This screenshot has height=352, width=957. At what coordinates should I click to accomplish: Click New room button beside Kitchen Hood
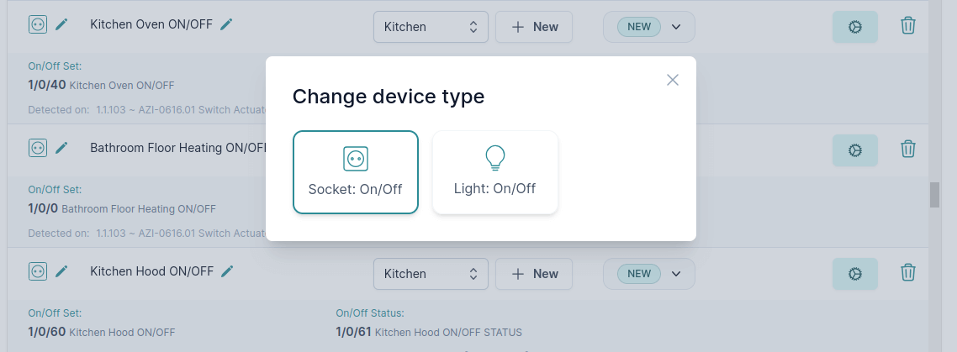[x=534, y=274]
